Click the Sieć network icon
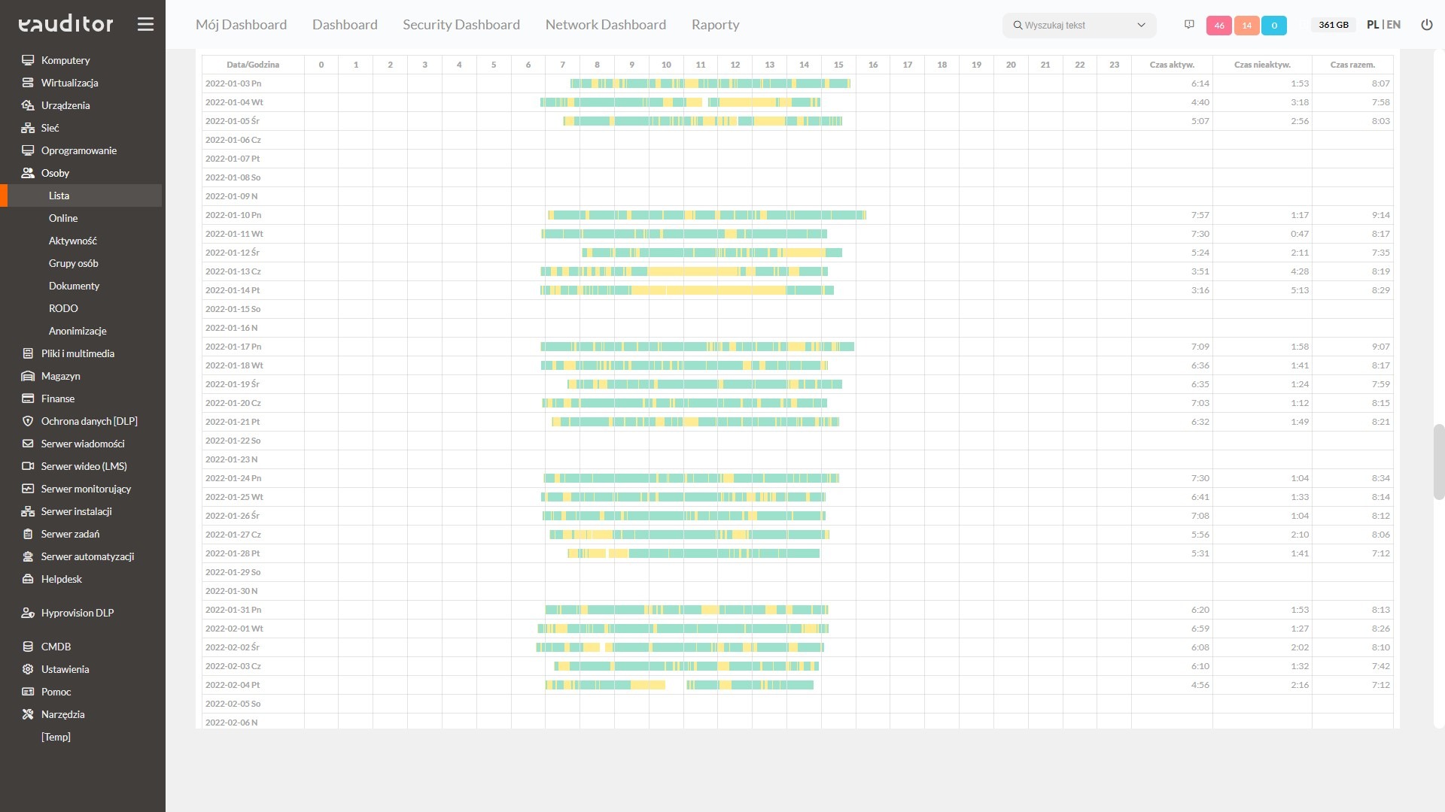This screenshot has height=812, width=1445. pyautogui.click(x=28, y=128)
